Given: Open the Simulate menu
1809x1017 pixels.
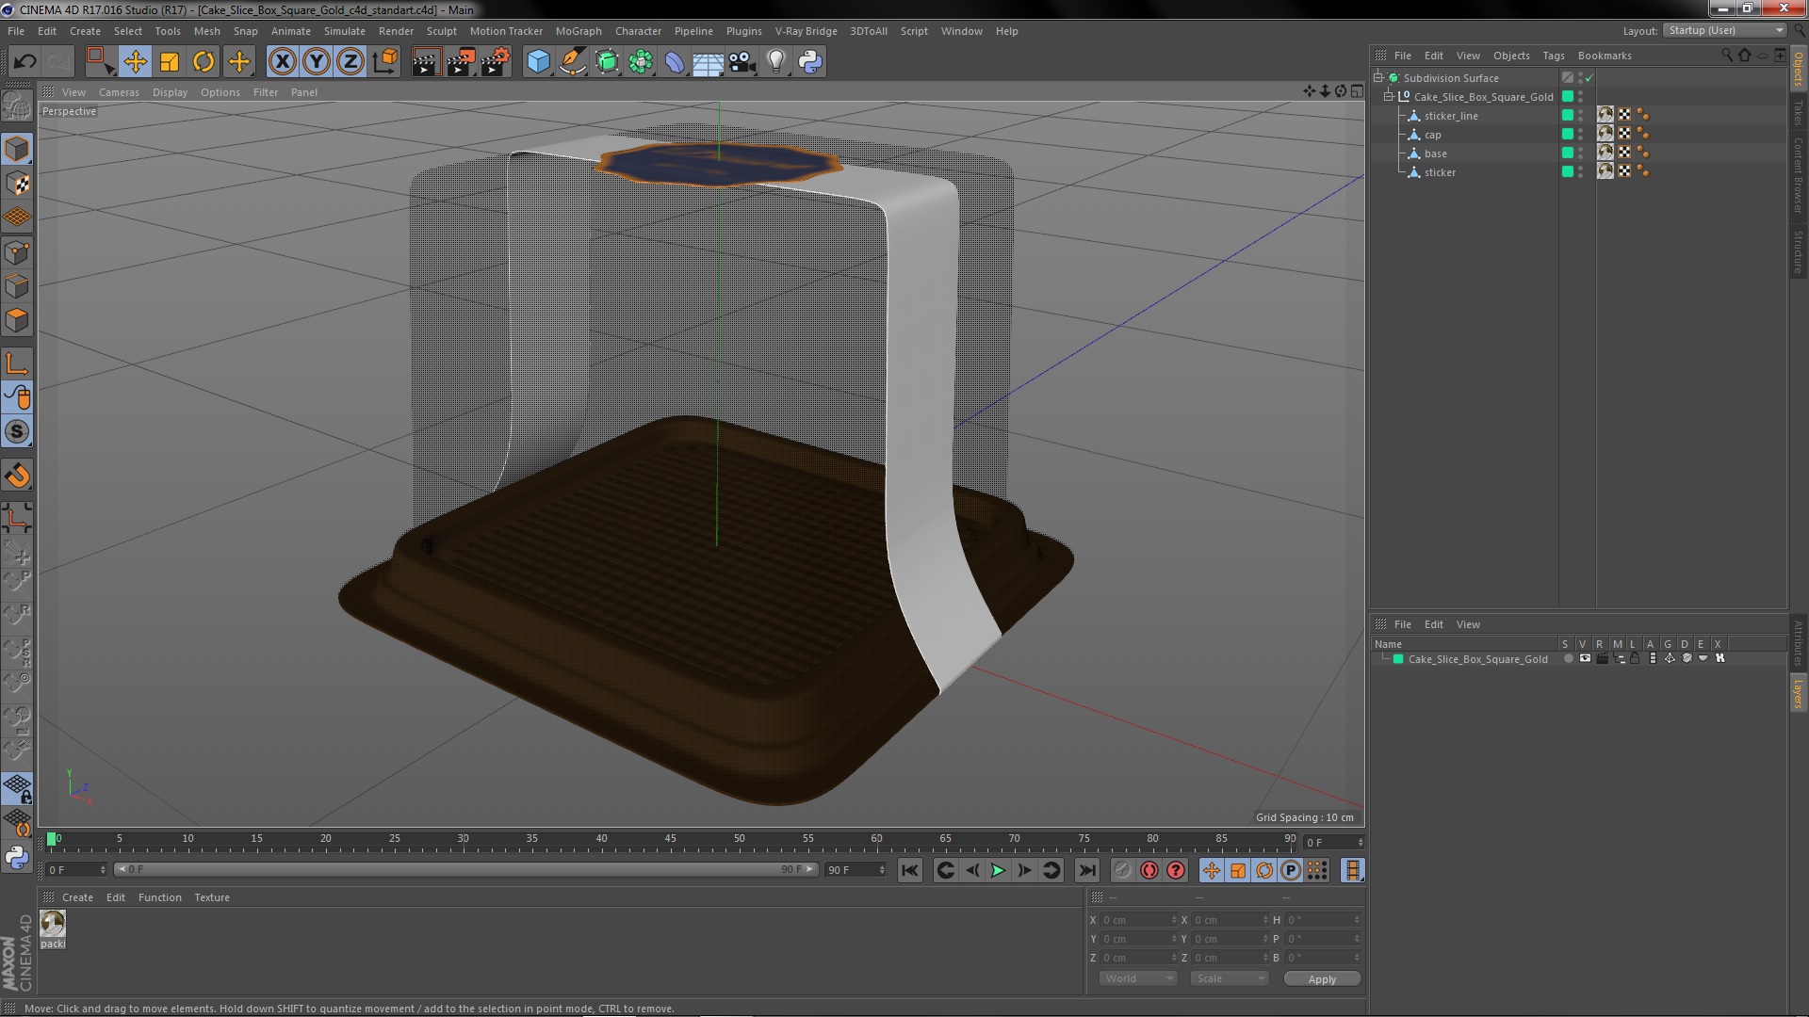Looking at the screenshot, I should 344,31.
